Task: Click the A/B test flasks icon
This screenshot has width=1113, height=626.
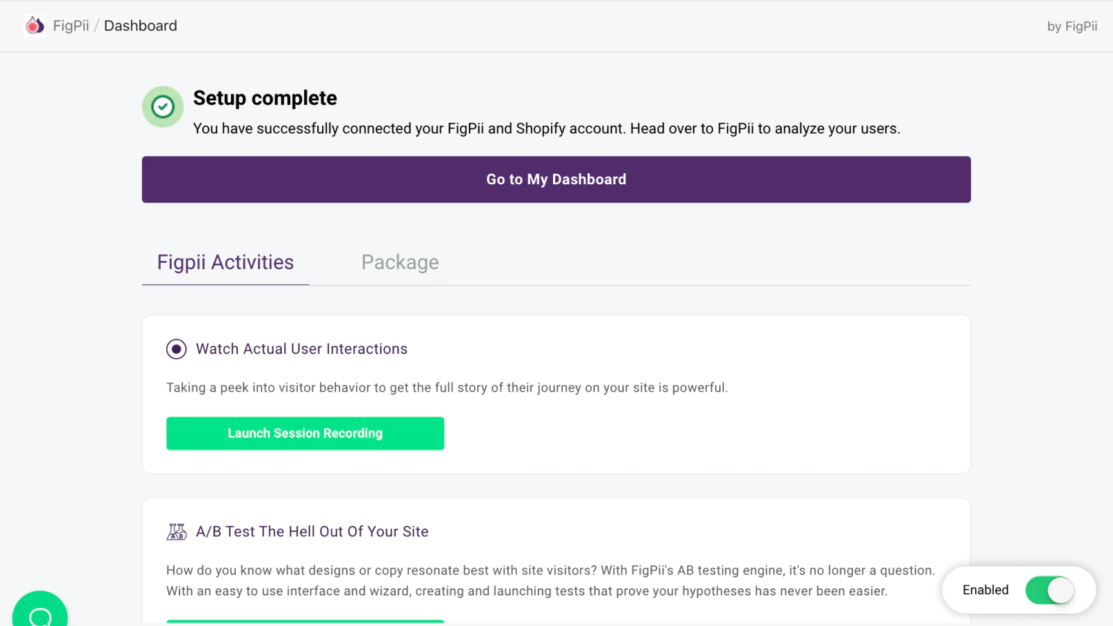Action: point(177,532)
